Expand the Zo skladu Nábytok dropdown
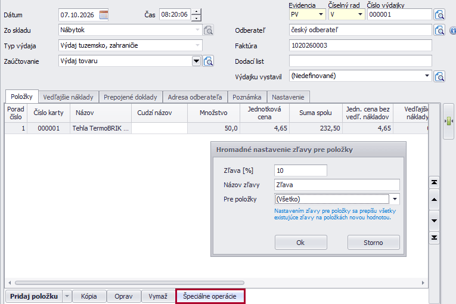The width and height of the screenshot is (456, 304). click(197, 30)
